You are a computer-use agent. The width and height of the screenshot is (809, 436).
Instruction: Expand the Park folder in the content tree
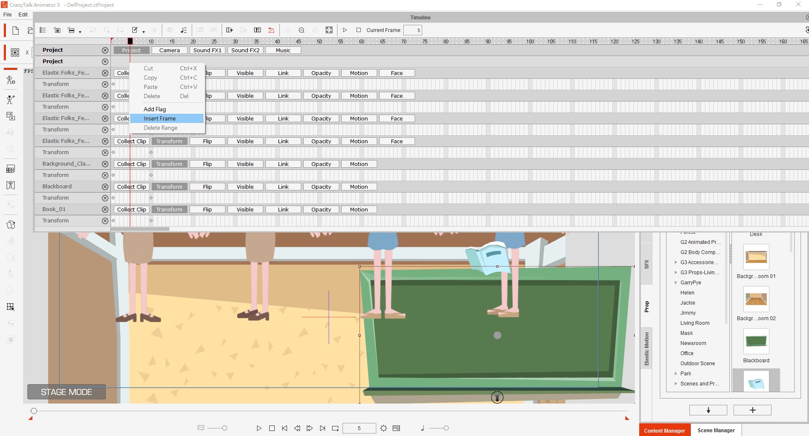tap(676, 374)
